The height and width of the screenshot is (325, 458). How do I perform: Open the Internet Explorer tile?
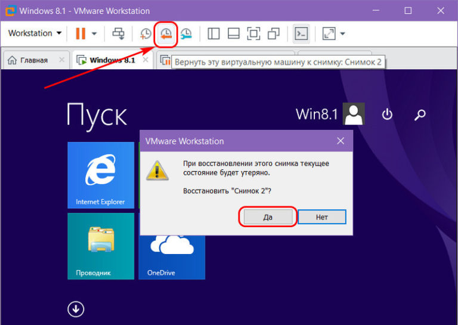click(x=100, y=175)
